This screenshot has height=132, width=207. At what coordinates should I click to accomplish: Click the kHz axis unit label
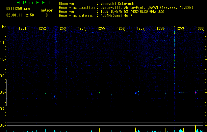coord(3,27)
